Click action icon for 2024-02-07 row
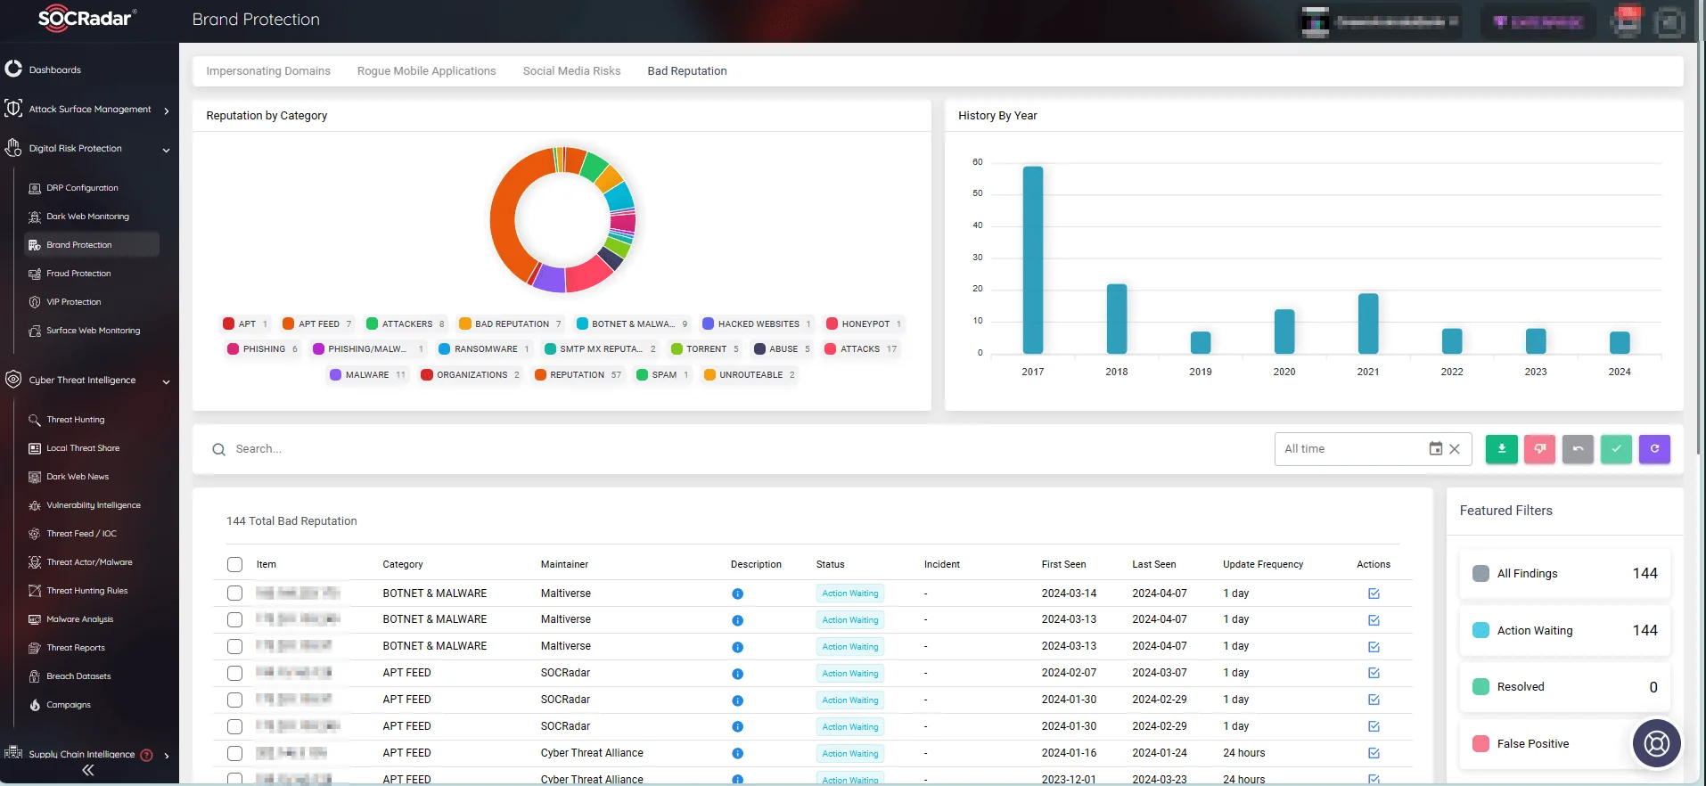Screen dimensions: 1706x786 [1374, 673]
